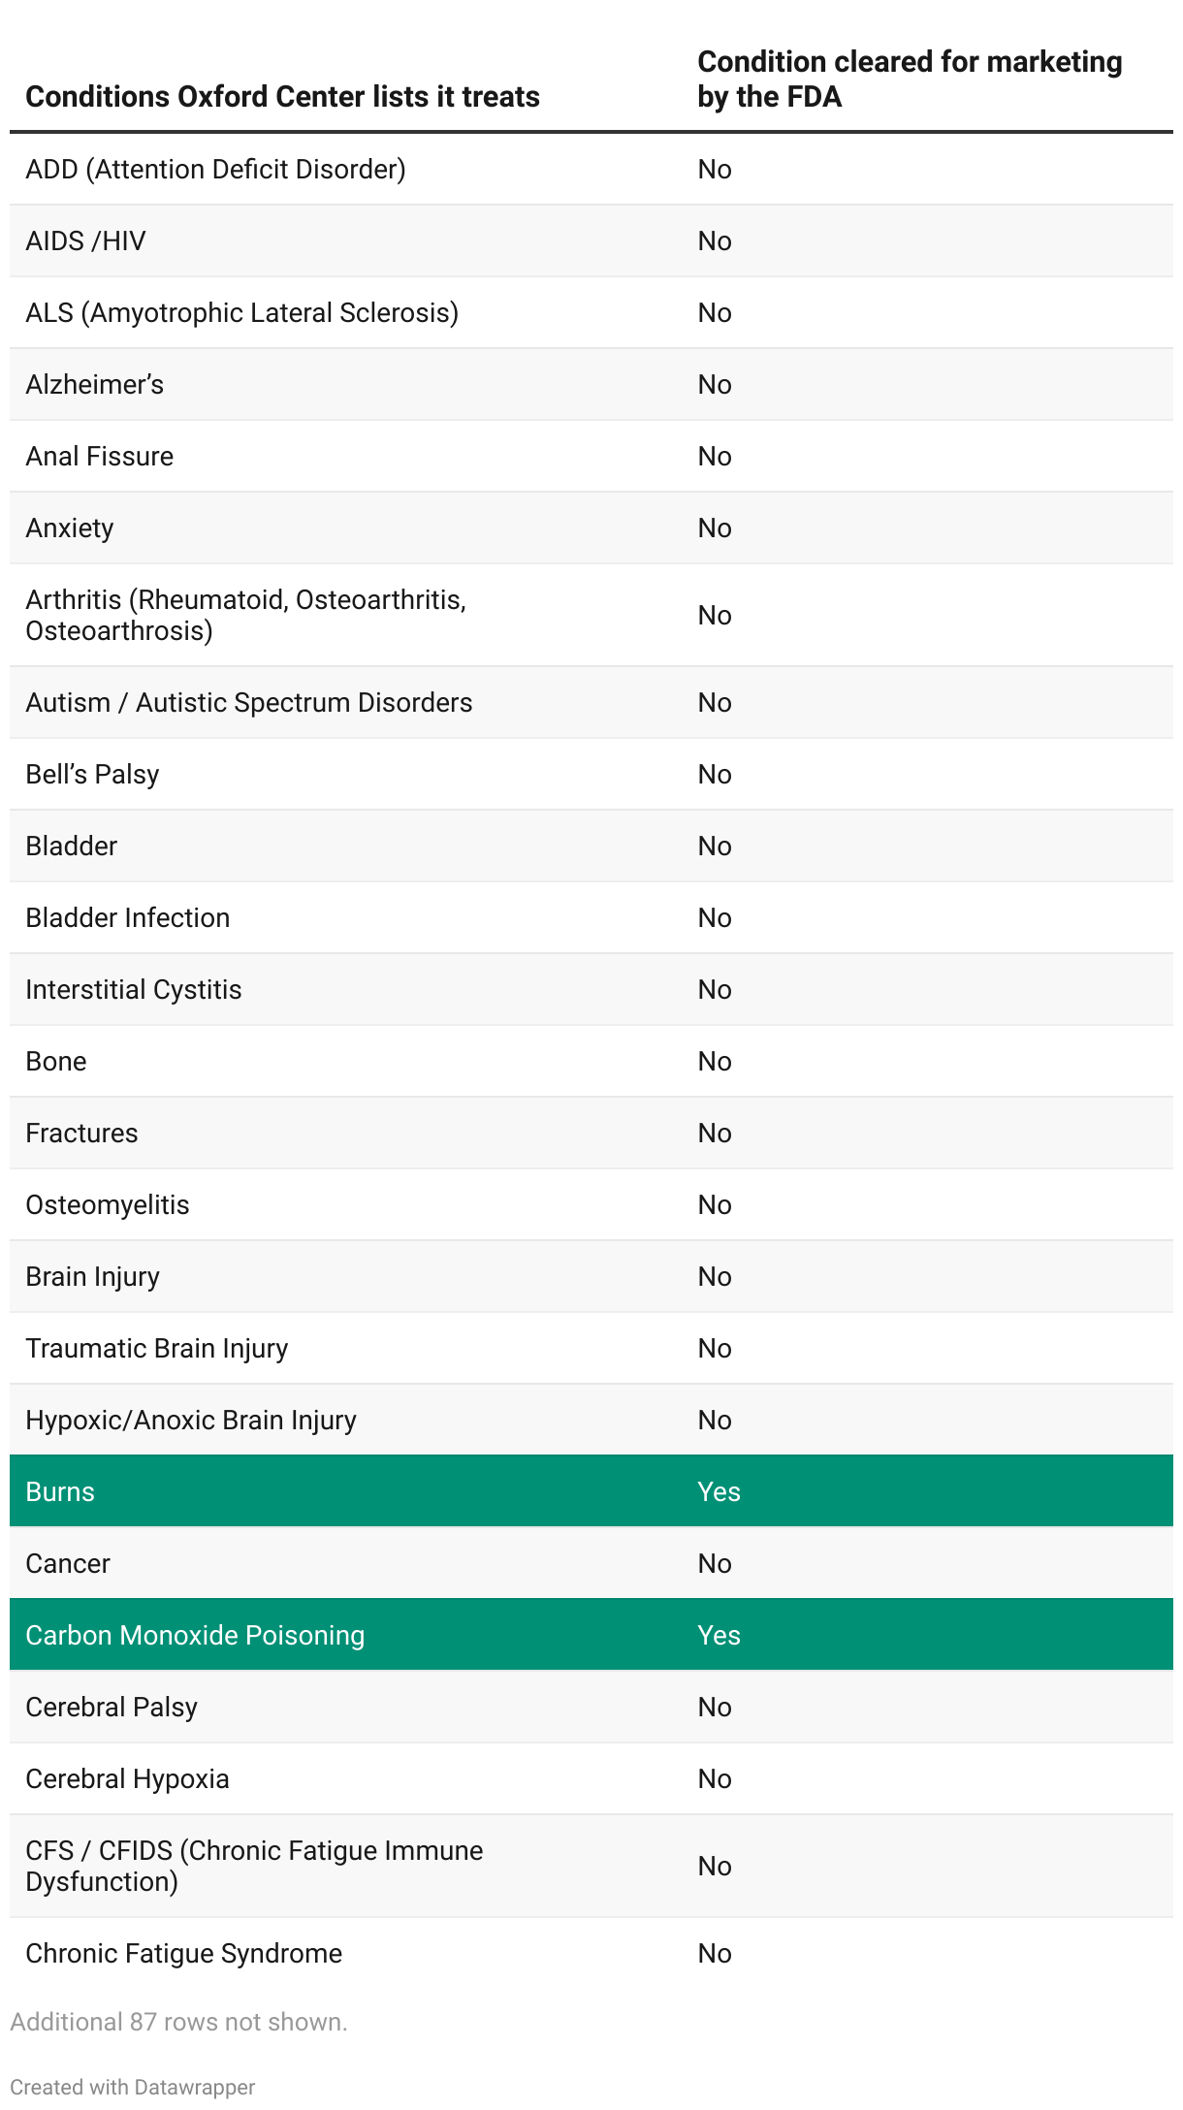Select 'Autism / Autistic Spectrum Disorders' row

[248, 702]
